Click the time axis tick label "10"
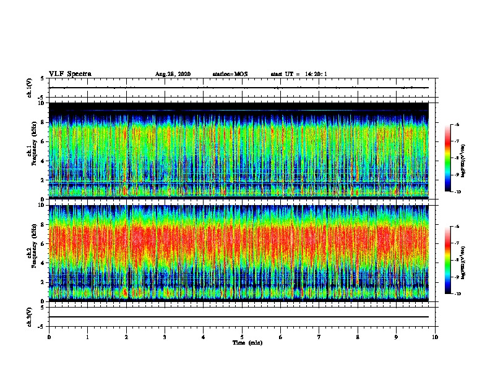 click(435, 337)
